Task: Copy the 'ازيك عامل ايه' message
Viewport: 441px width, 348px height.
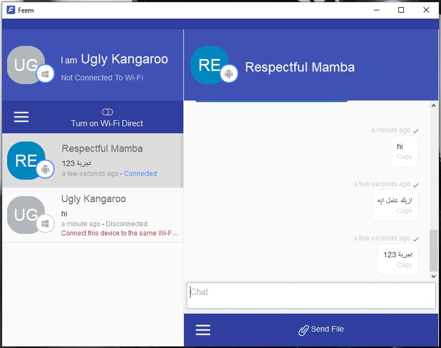Action: click(404, 210)
